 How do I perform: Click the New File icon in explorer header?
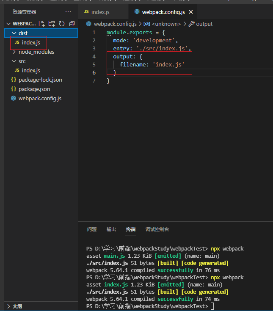pos(41,24)
